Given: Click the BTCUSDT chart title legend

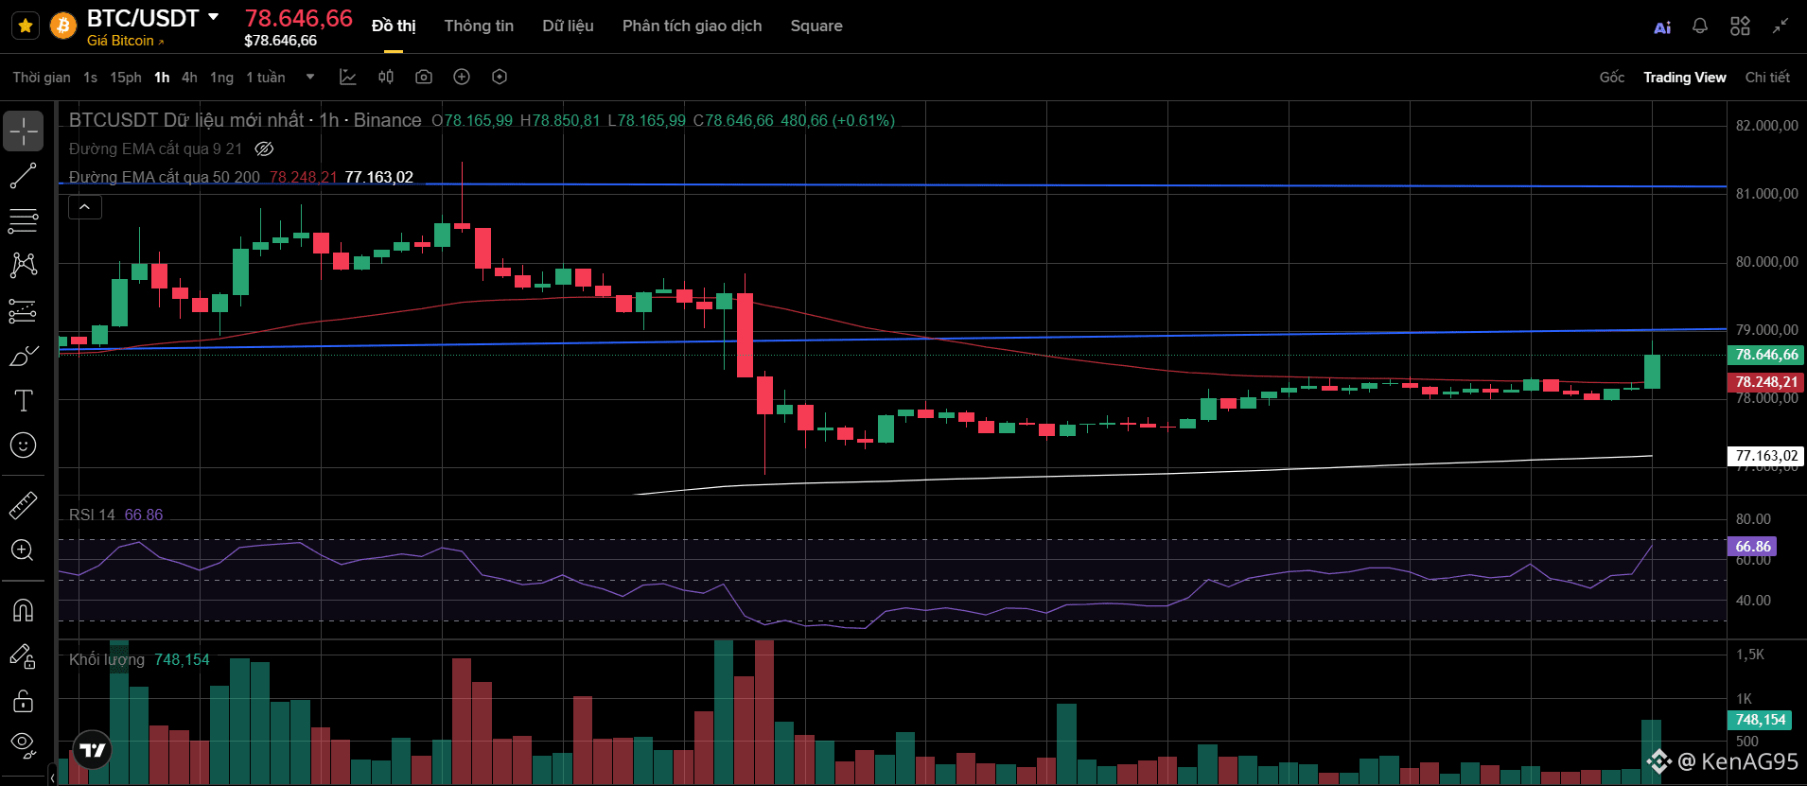Looking at the screenshot, I should point(245,120).
